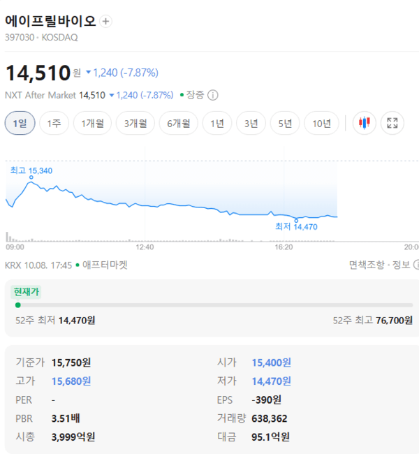Click the 고가 15,680원 value
This screenshot has height=454, width=419.
pos(71,381)
